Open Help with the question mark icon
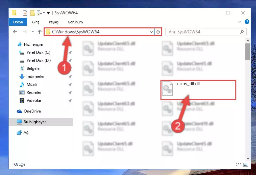Screen dimensions: 256x175 [247, 22]
